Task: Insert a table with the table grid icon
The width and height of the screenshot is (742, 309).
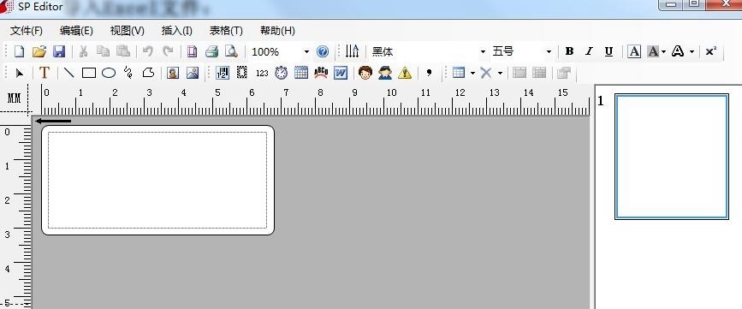Action: point(459,73)
